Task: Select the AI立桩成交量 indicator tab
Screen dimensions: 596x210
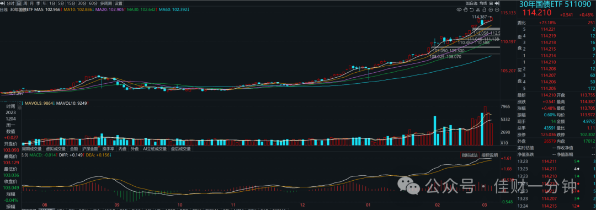Action: (155, 149)
